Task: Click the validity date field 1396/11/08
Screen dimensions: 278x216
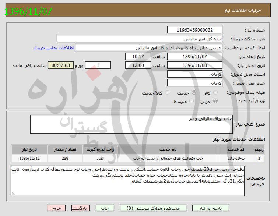Action: click(x=195, y=65)
